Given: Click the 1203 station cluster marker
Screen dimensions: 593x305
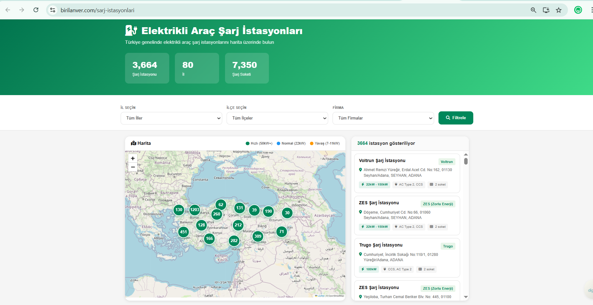Looking at the screenshot, I should pyautogui.click(x=195, y=210).
